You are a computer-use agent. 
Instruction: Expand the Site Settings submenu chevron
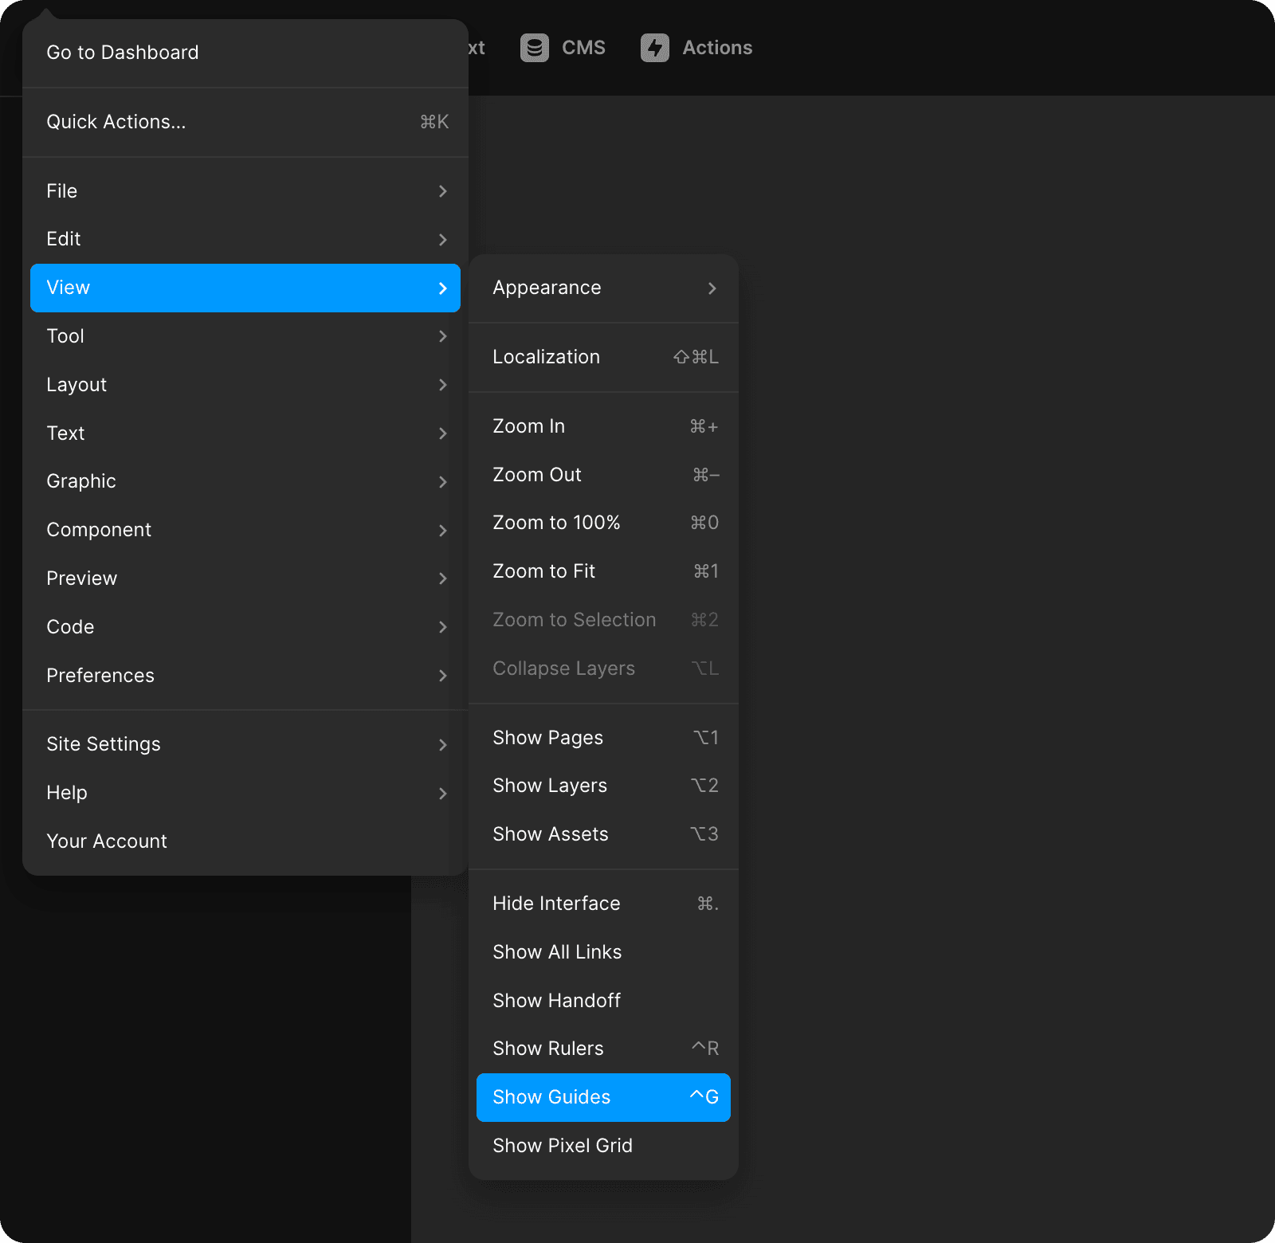click(x=442, y=745)
